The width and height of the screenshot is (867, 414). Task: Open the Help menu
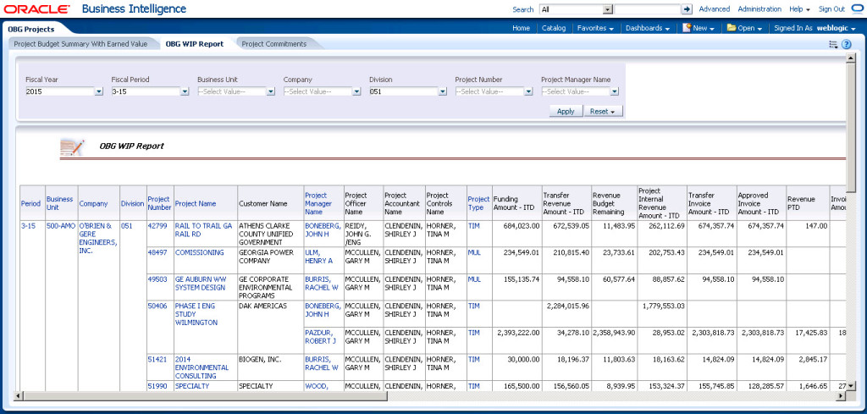point(799,9)
